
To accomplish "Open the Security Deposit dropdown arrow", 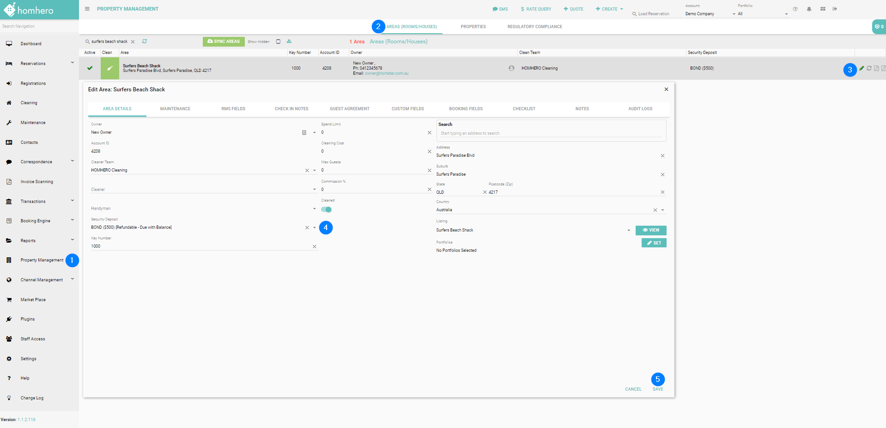I will click(x=315, y=227).
